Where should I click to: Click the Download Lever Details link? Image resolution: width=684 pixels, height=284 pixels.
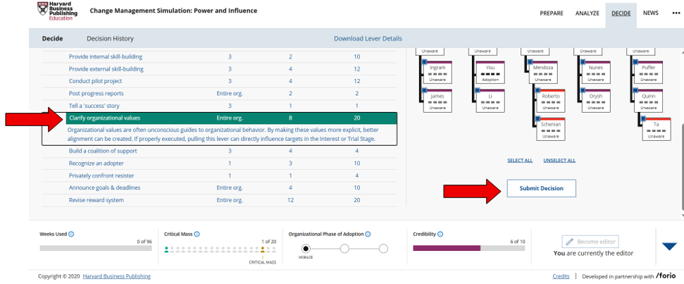tap(368, 39)
